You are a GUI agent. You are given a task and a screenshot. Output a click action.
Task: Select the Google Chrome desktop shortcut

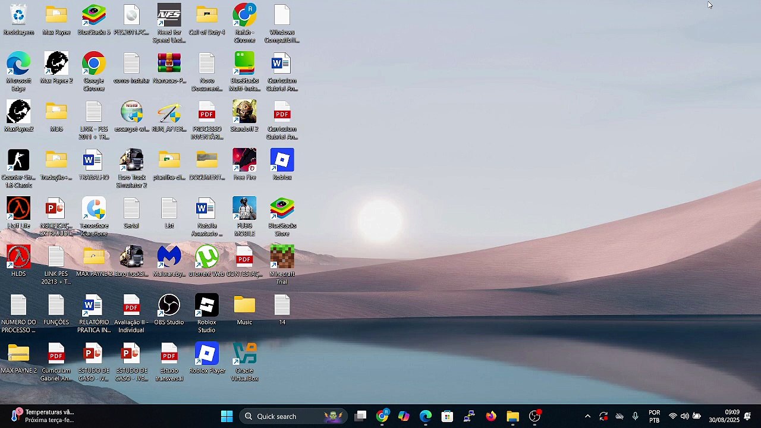point(94,72)
